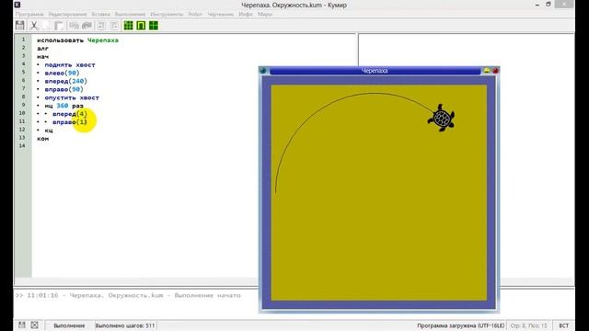Click line number 14 in the gutter

(x=22, y=145)
